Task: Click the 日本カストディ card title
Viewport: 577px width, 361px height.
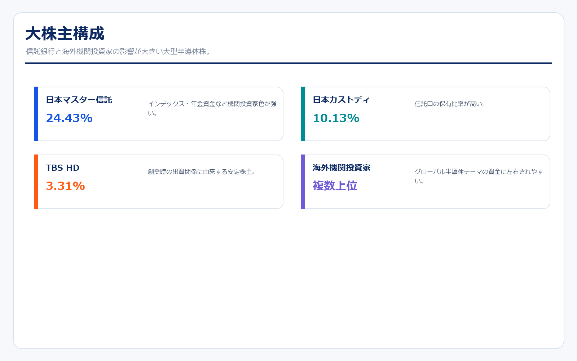Action: (x=341, y=100)
